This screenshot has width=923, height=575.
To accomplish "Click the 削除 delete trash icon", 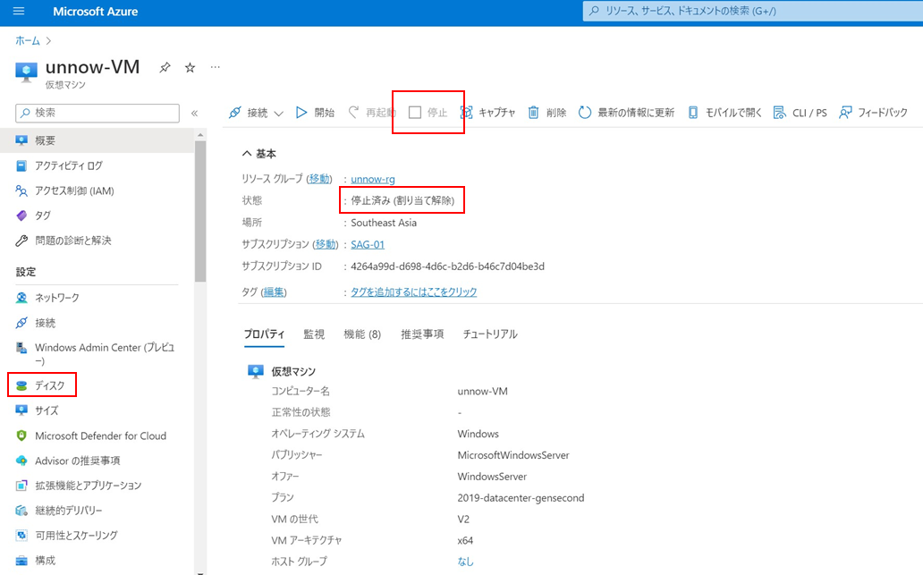I will click(x=533, y=113).
